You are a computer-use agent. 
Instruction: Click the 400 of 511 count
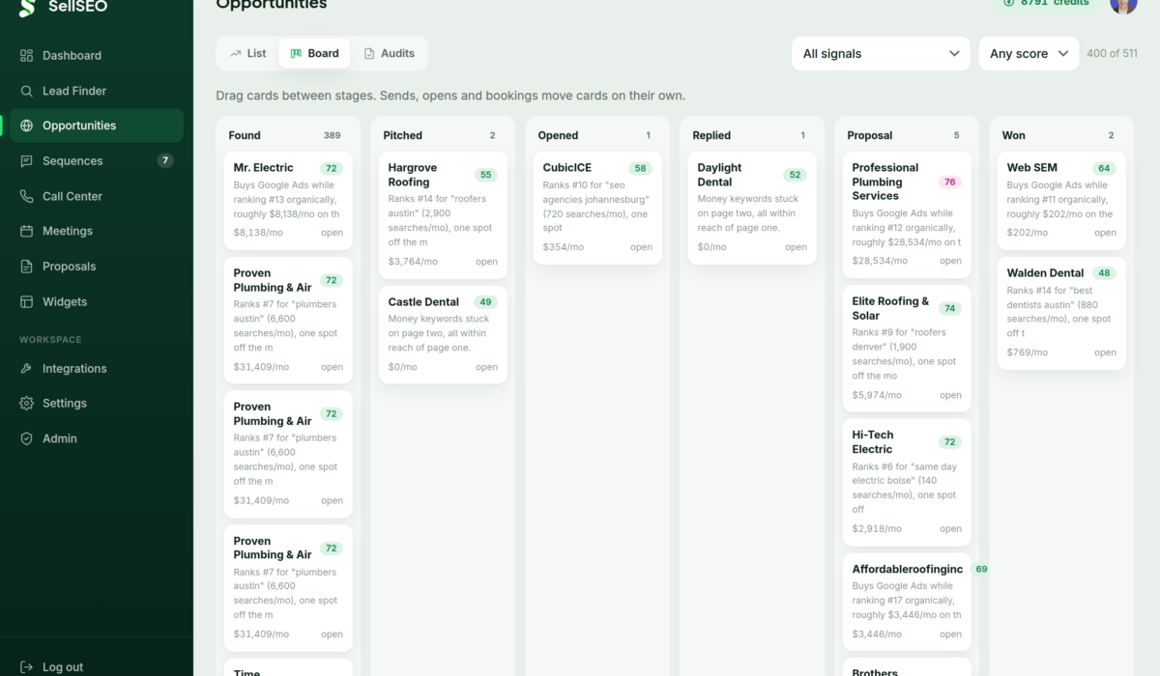(1112, 54)
